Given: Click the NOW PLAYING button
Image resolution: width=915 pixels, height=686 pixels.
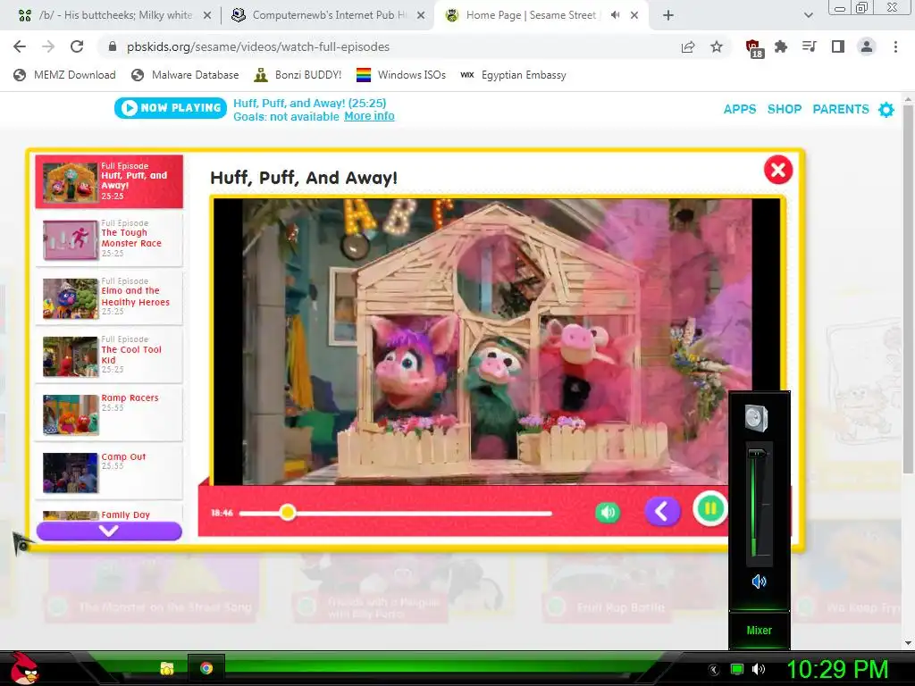Looking at the screenshot, I should 171,108.
